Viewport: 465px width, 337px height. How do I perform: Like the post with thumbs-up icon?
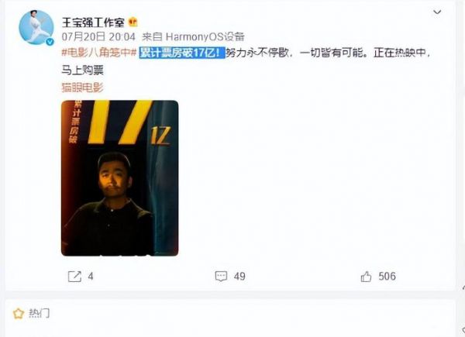point(367,277)
